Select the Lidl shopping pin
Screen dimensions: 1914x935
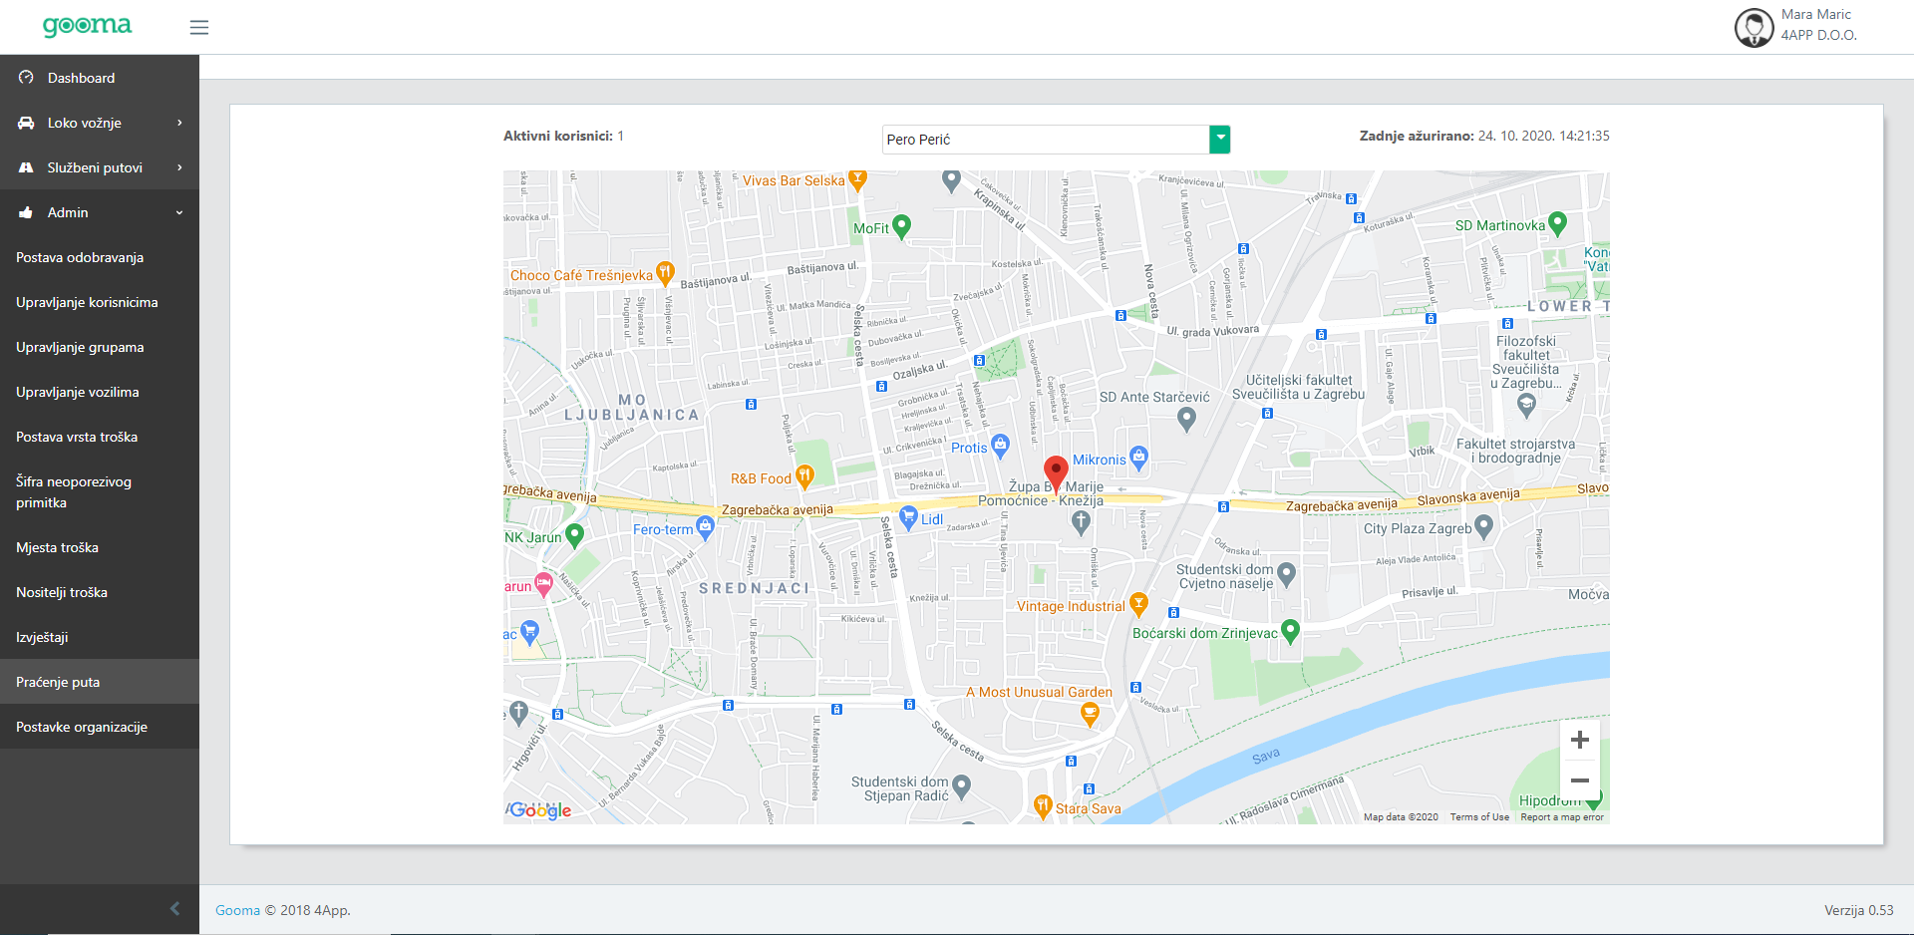(x=908, y=517)
